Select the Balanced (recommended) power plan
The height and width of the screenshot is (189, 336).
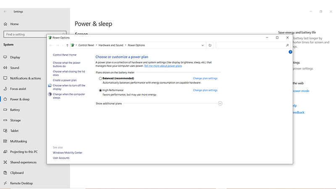(x=100, y=79)
